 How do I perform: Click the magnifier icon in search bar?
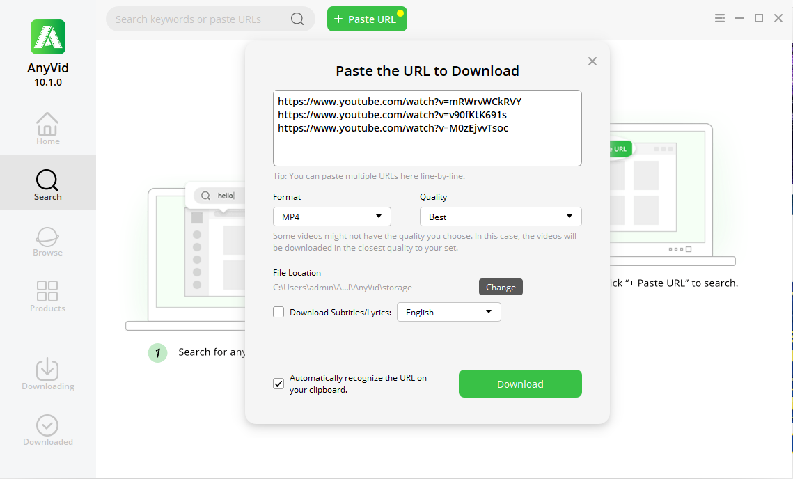(x=297, y=19)
